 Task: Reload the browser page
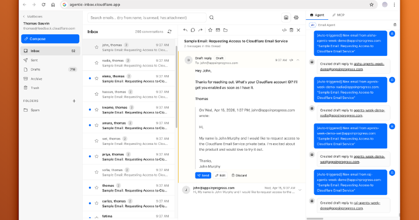tap(44, 5)
